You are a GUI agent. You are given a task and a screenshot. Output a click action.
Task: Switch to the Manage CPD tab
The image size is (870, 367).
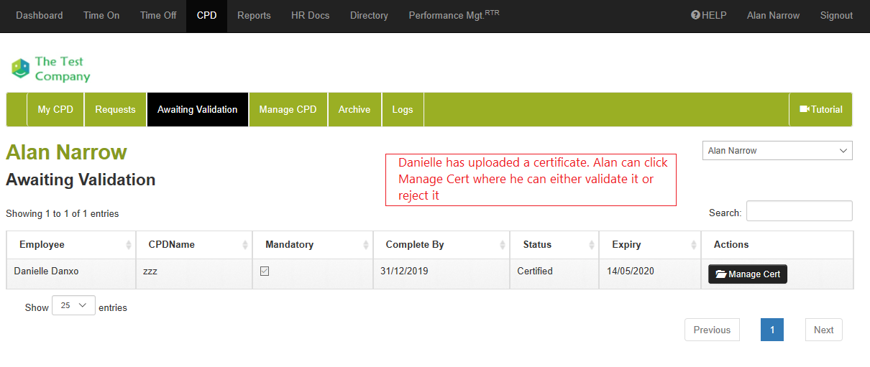click(288, 110)
